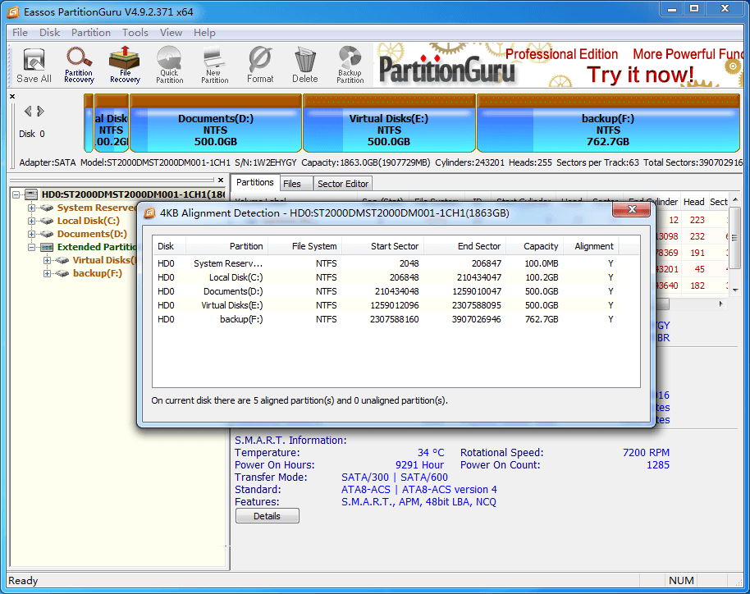The width and height of the screenshot is (750, 594).
Task: Select Local Disk(C:) row in alignment list
Action: pyautogui.click(x=396, y=277)
